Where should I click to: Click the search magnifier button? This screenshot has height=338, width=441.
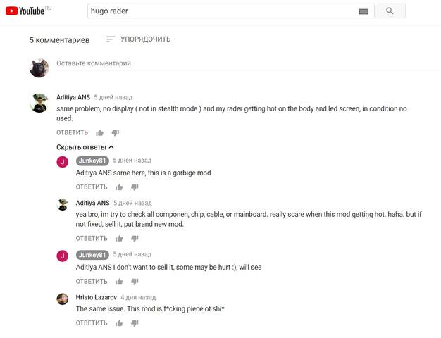click(x=390, y=11)
